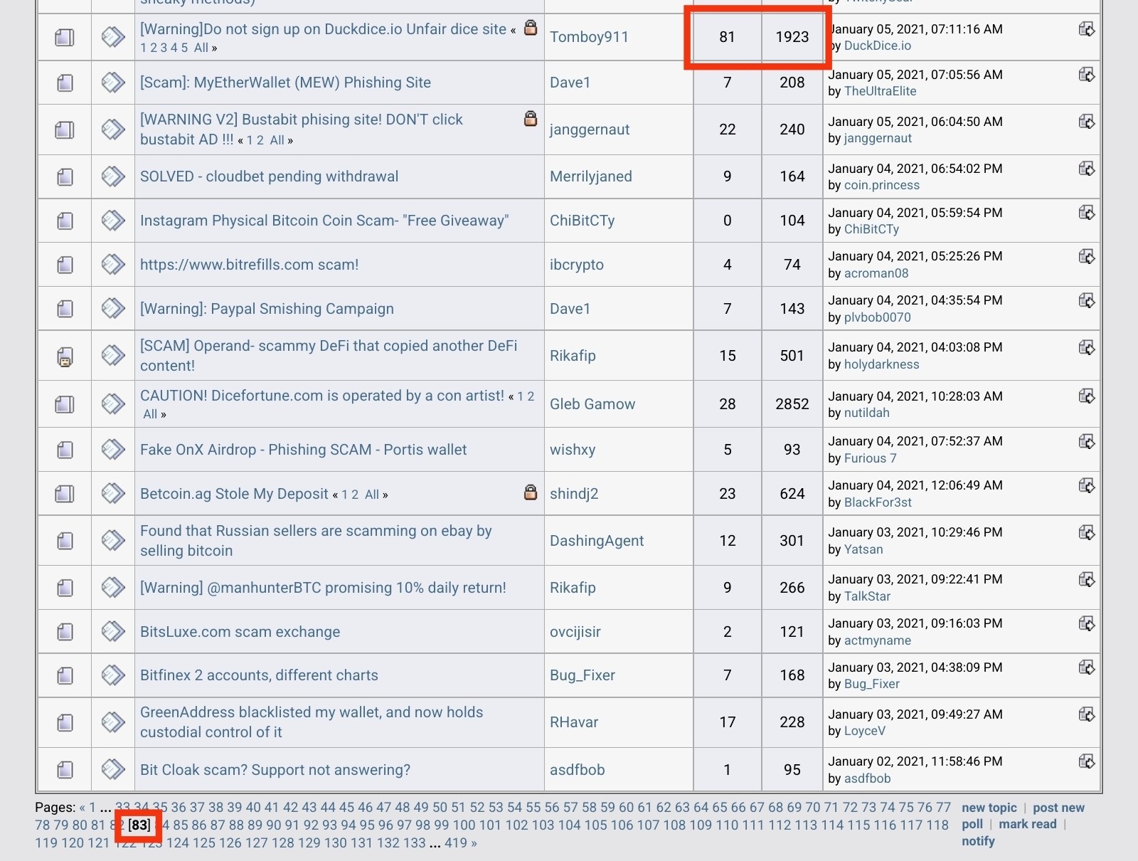
Task: Click 'post new poll' link
Action: (1058, 808)
